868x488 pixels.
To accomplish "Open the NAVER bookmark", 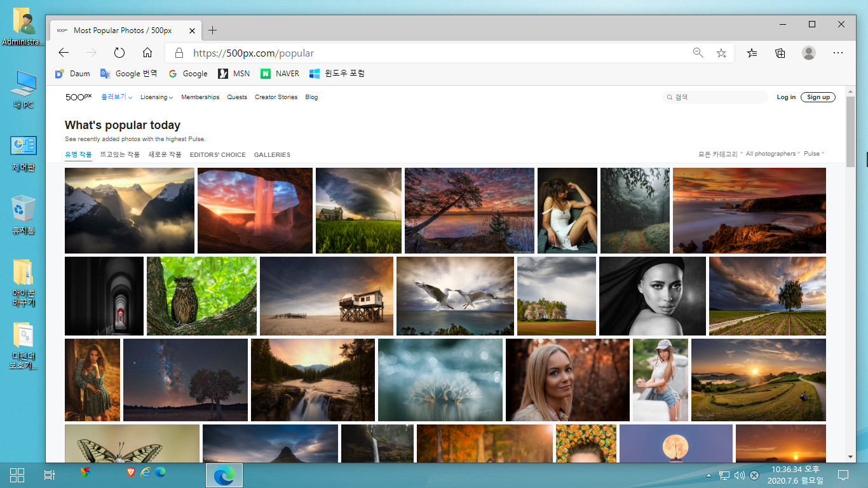I will click(280, 74).
